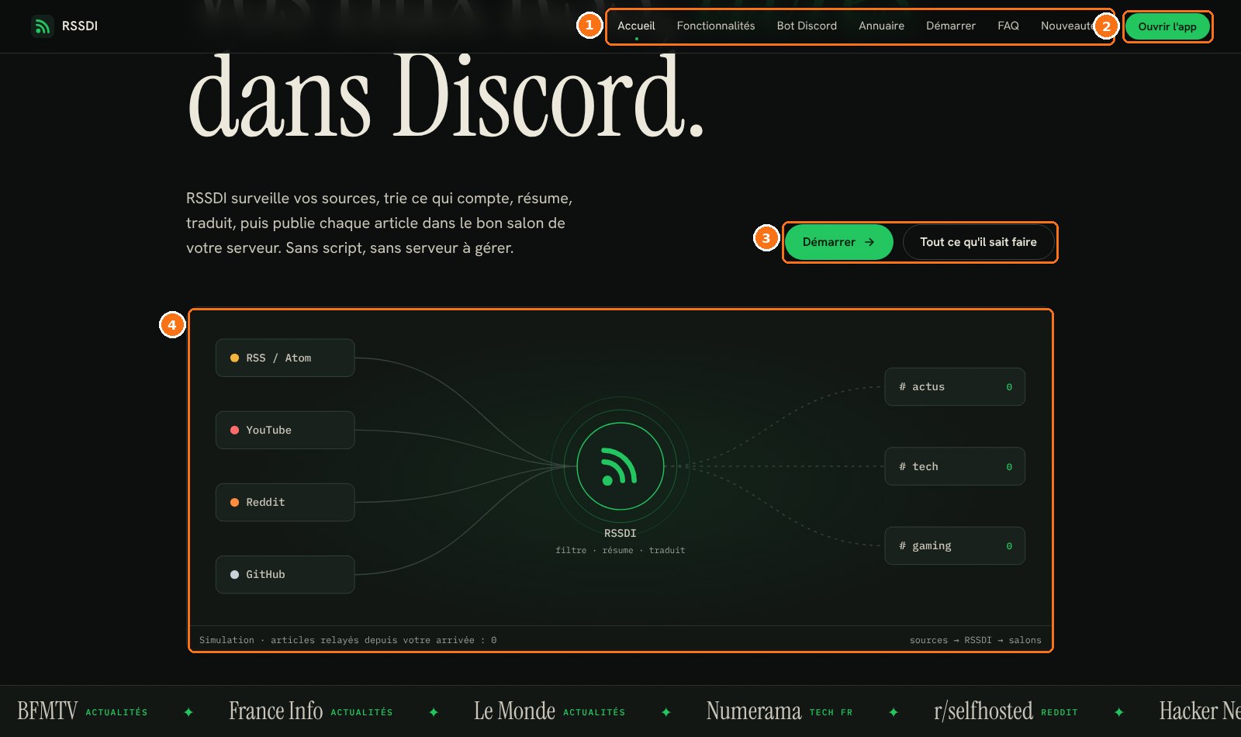Select the RSS / Atom source node
The width and height of the screenshot is (1241, 737).
pyautogui.click(x=285, y=358)
